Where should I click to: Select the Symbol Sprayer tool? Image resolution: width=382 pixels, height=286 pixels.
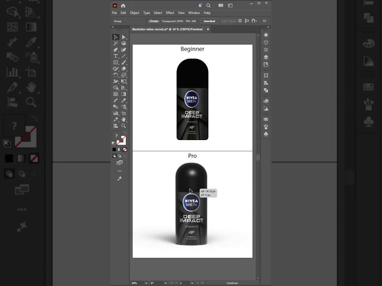[x=124, y=107]
